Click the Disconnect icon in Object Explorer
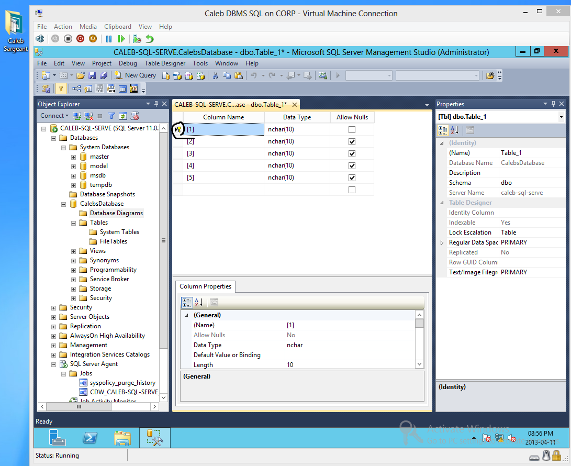571x466 pixels. [x=88, y=116]
